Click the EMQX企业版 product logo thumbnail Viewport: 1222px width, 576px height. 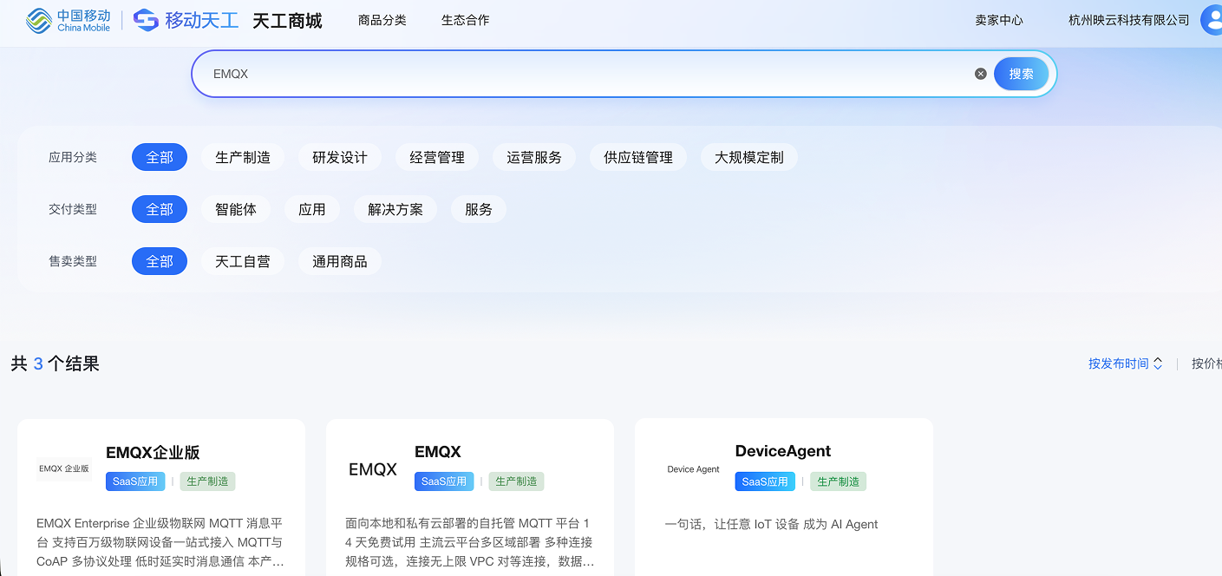click(64, 468)
